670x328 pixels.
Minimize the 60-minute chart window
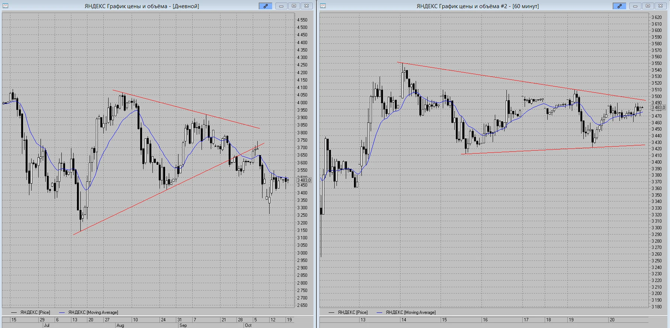click(x=635, y=6)
